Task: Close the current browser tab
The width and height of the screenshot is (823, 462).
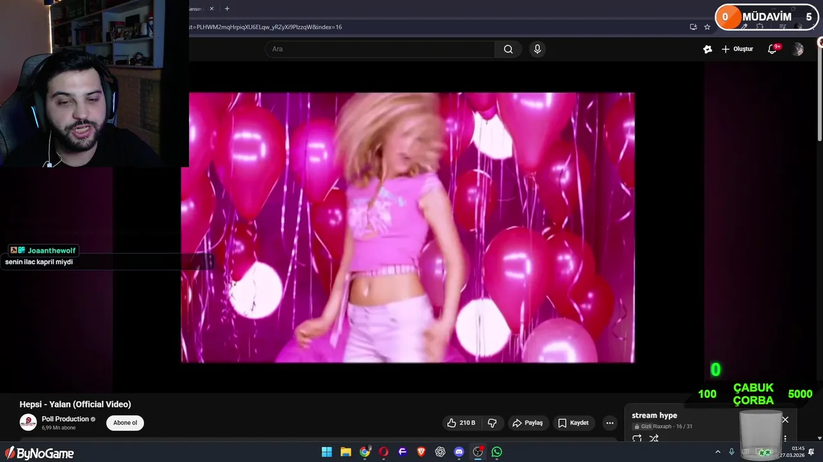Action: point(211,8)
